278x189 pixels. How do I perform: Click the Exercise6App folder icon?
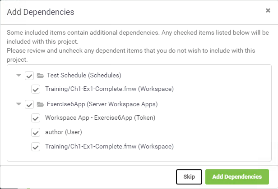point(41,104)
